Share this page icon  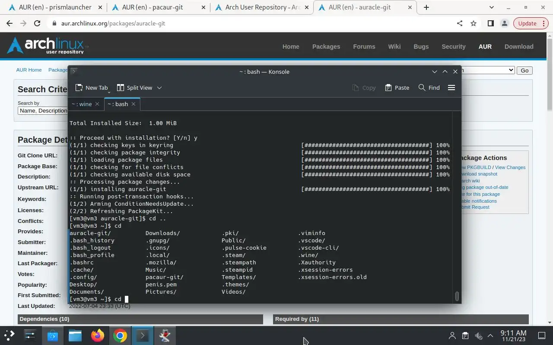459,23
